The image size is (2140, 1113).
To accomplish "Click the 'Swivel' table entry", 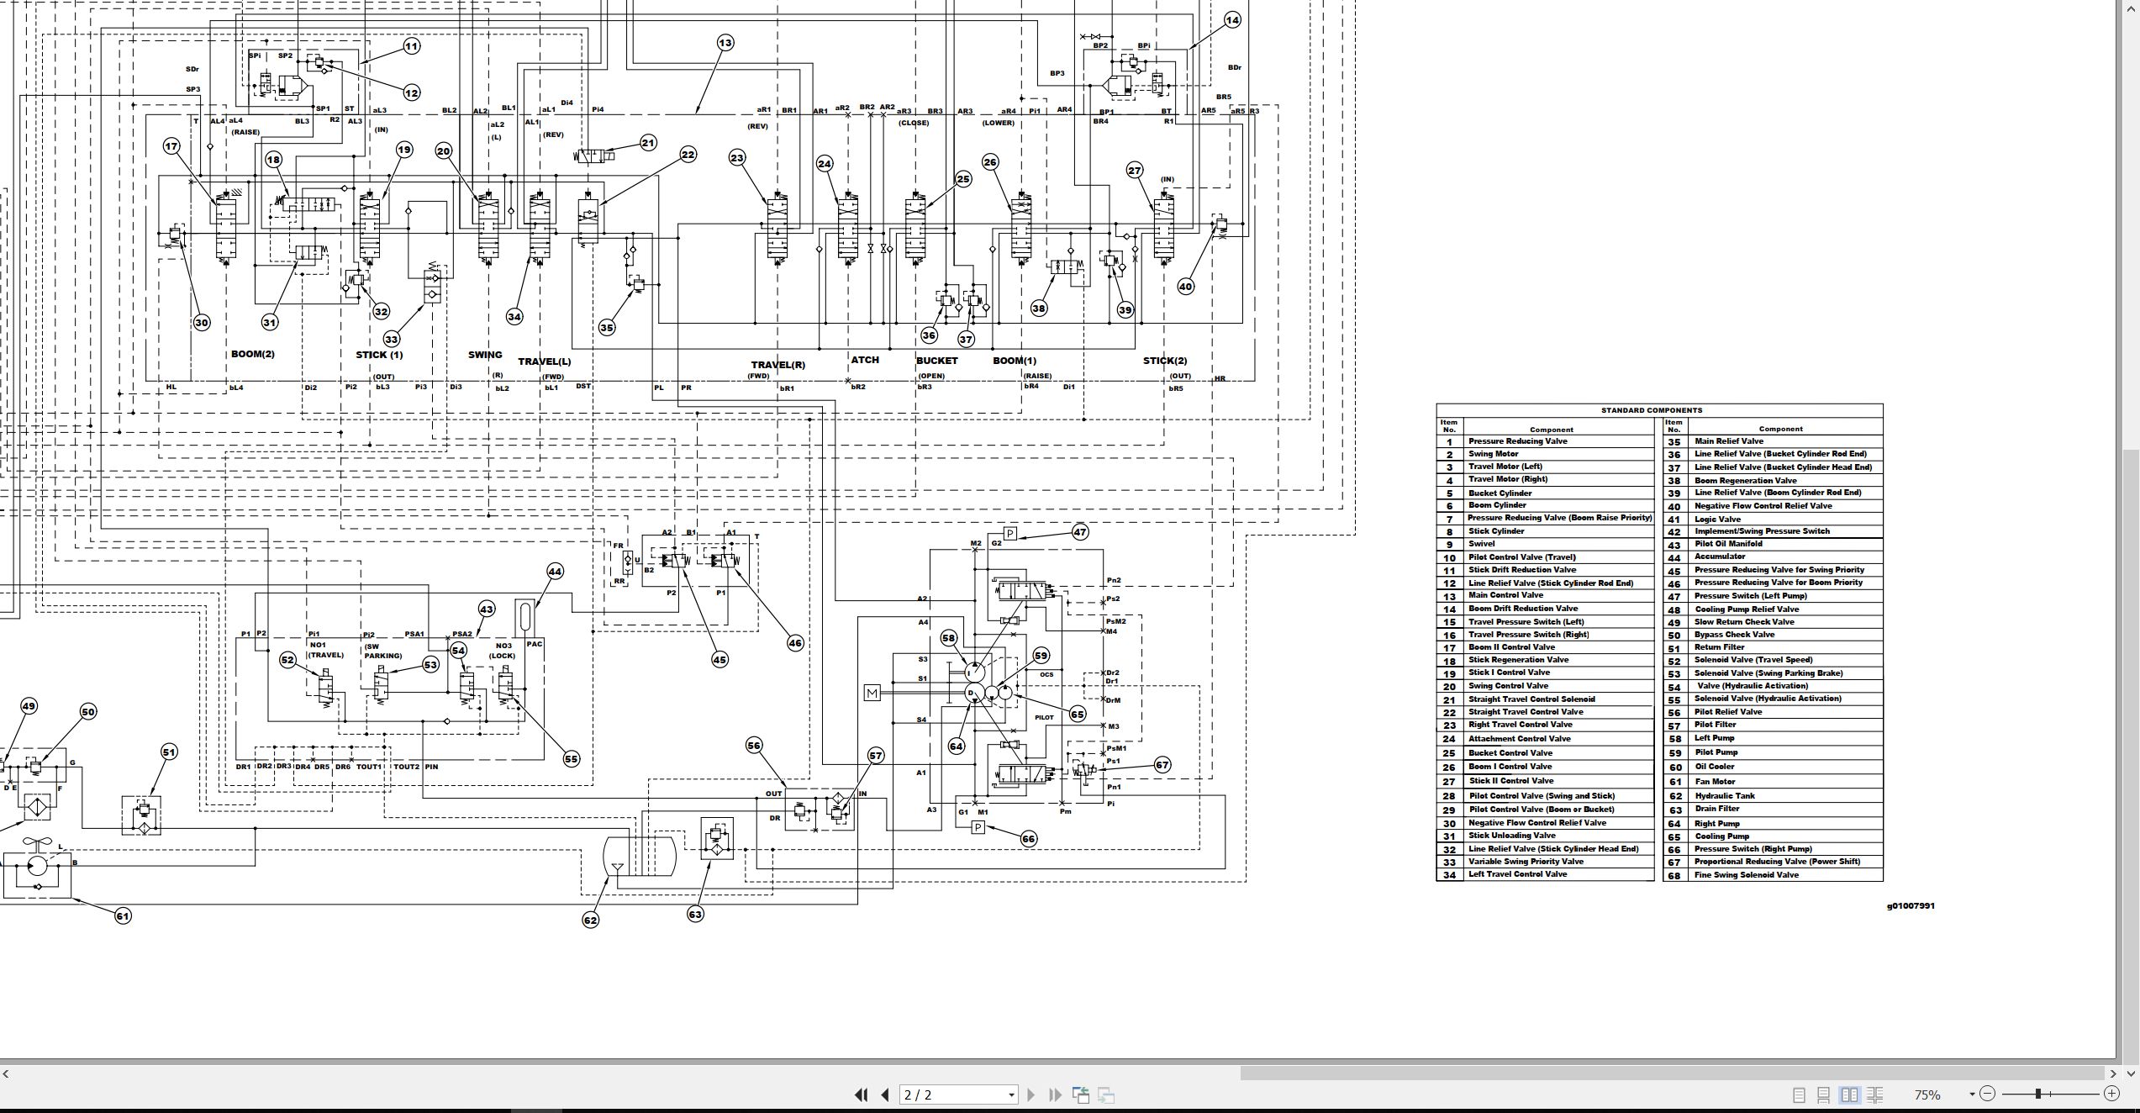I will pyautogui.click(x=1481, y=544).
